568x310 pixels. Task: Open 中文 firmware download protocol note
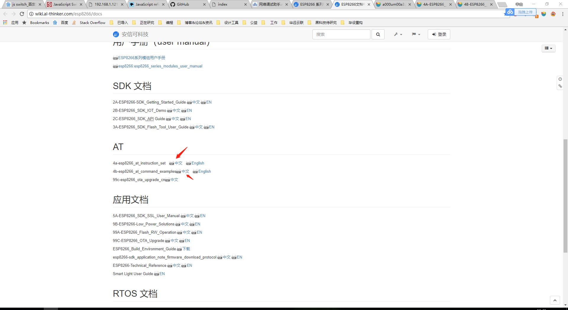(227, 257)
